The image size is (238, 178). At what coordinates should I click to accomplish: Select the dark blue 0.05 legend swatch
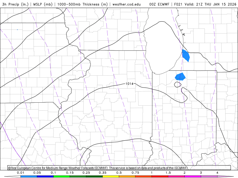(x=45, y=177)
